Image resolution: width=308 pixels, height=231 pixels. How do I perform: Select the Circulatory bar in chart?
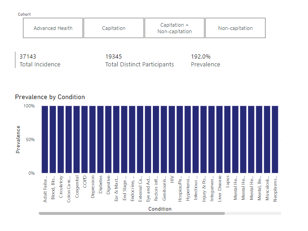60,139
